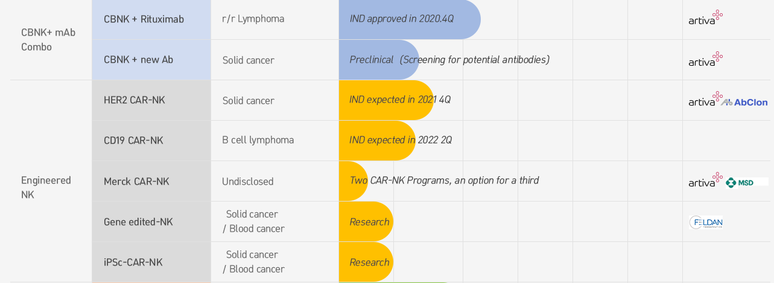Select the iPSc-CAR-NK program cell

(151, 262)
